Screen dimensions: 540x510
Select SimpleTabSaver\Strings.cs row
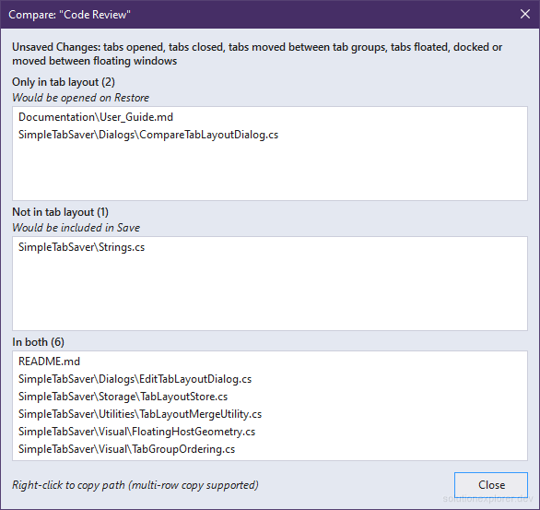click(270, 247)
